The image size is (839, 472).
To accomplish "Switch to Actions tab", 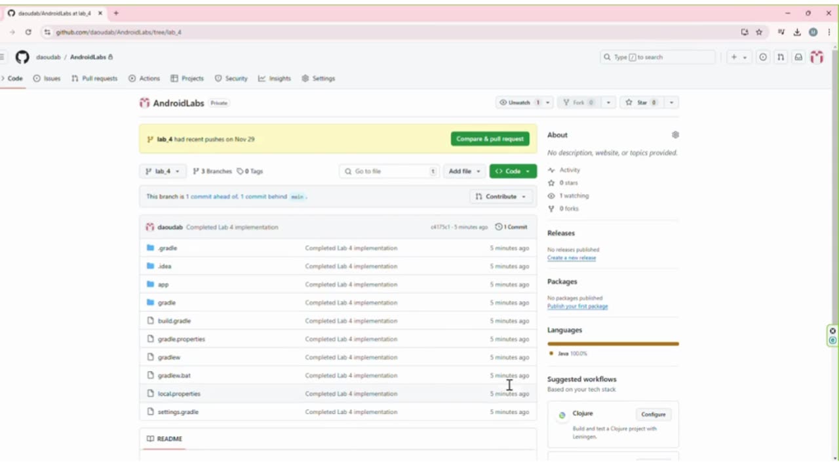I will 144,79.
